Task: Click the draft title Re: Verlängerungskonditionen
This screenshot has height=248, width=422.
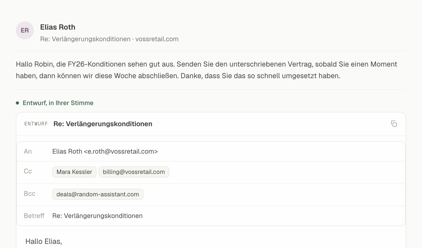Action: pyautogui.click(x=103, y=124)
